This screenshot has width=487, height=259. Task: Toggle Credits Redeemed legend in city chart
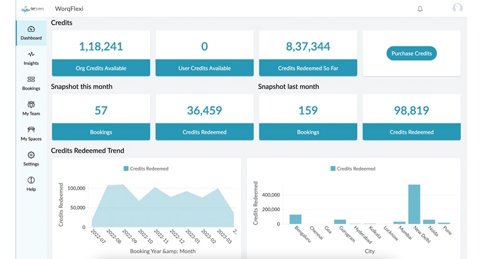(x=352, y=169)
